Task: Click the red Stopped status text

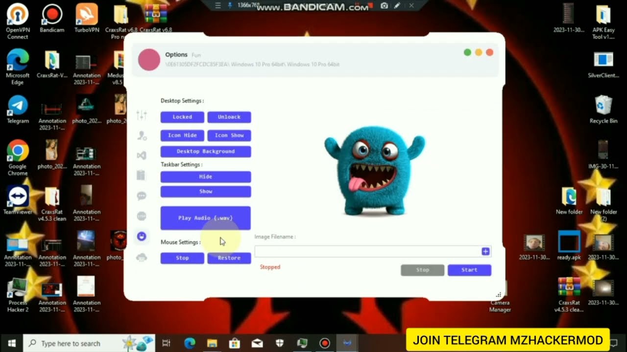Action: tap(270, 267)
